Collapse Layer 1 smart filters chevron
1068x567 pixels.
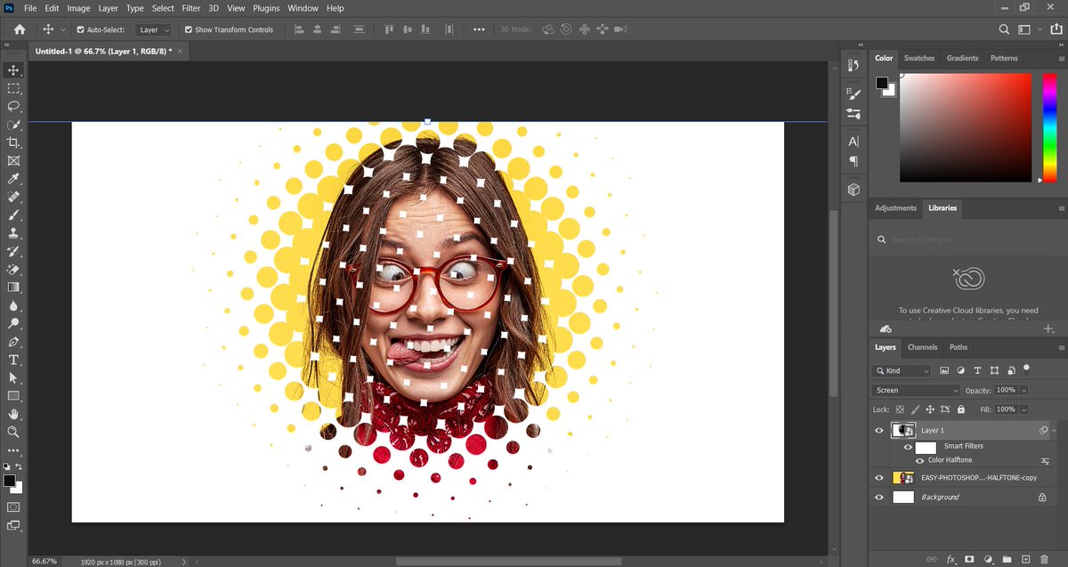pyautogui.click(x=1055, y=430)
